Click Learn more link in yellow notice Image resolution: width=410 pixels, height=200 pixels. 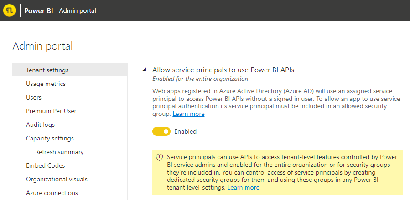243,187
